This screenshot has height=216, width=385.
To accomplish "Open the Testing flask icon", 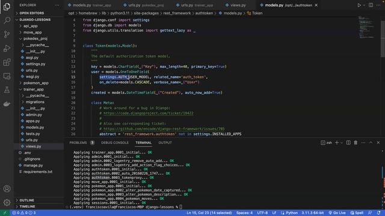I will pos(7,90).
